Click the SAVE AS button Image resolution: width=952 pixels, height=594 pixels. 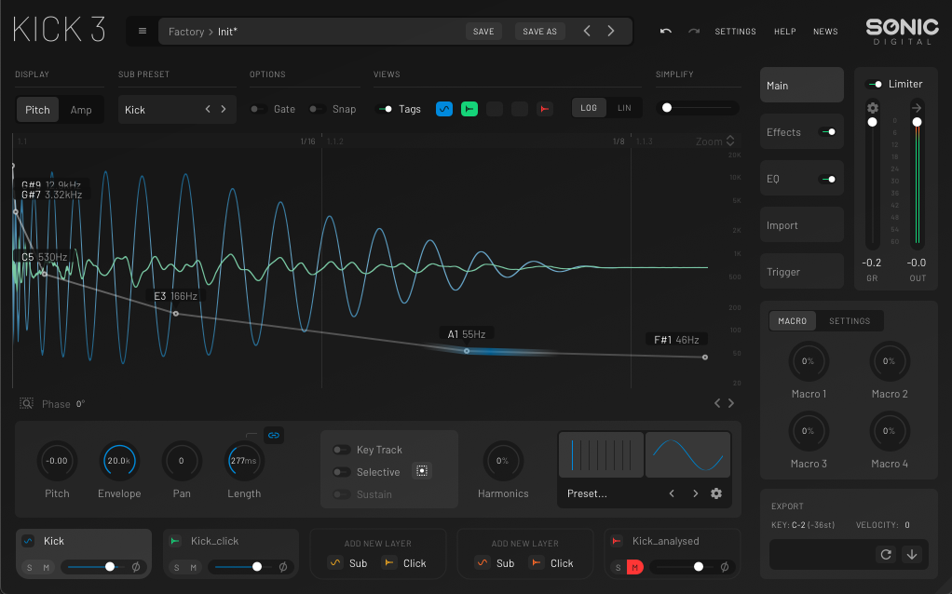tap(539, 31)
